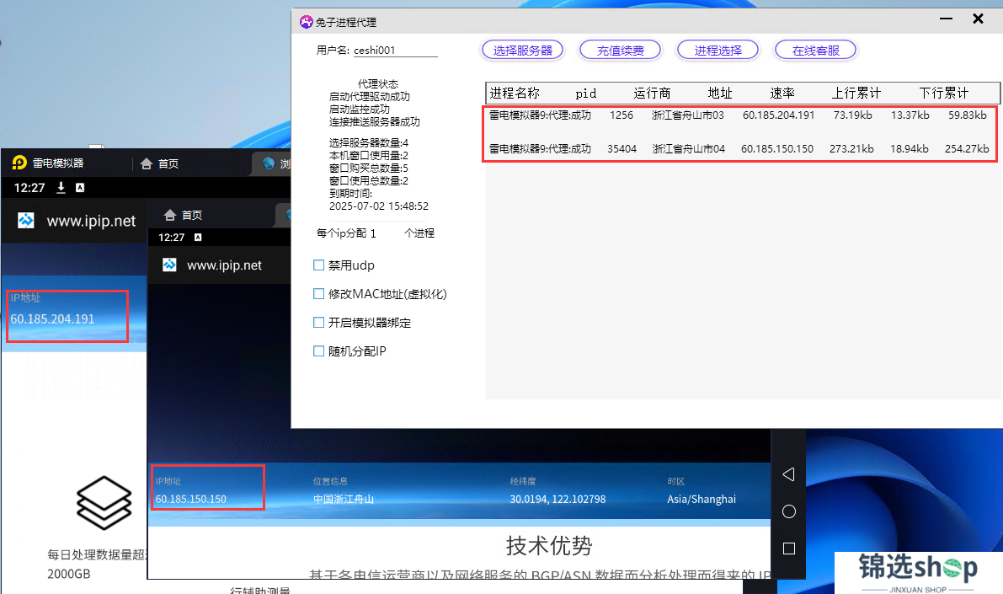The height and width of the screenshot is (594, 1003).
Task: Tap the Android home circle button
Action: (x=789, y=511)
